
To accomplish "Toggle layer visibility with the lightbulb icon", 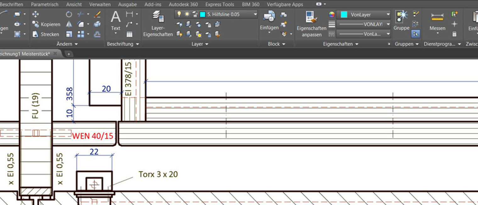I will [x=179, y=14].
